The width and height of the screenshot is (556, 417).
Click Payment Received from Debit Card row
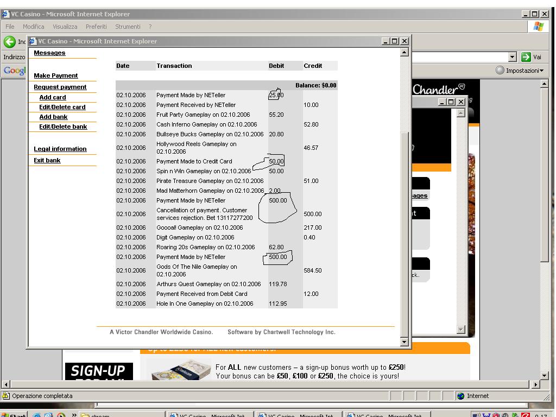(226, 294)
